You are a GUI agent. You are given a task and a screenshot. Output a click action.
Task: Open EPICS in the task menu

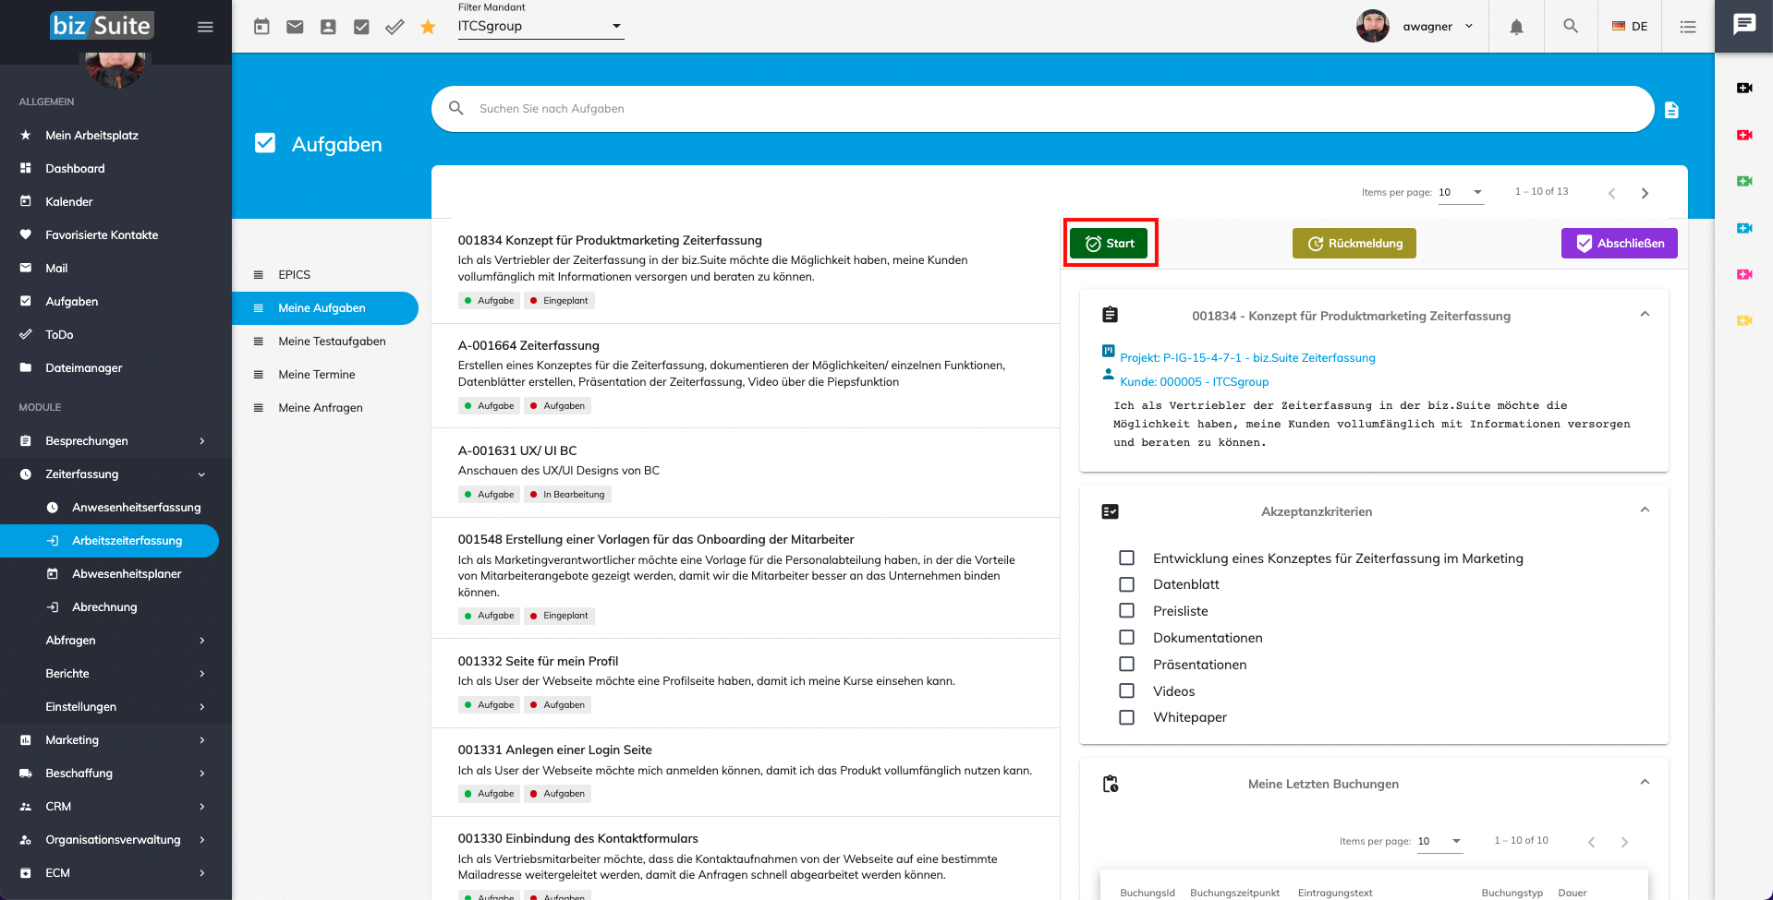[294, 275]
